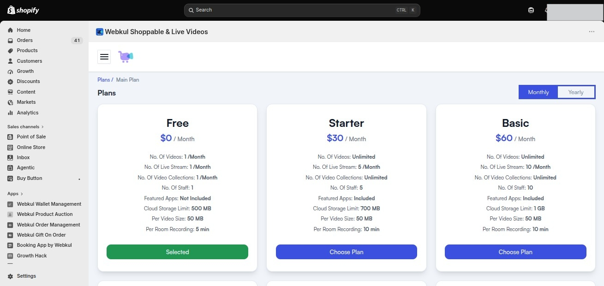Open the store icon in top bar
604x286 pixels.
(531, 10)
